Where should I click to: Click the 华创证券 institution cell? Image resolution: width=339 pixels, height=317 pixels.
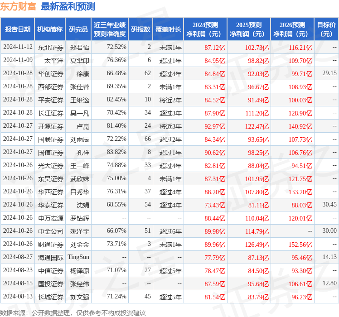pos(51,74)
